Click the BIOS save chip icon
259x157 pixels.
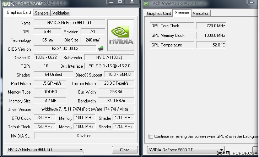tap(101, 48)
